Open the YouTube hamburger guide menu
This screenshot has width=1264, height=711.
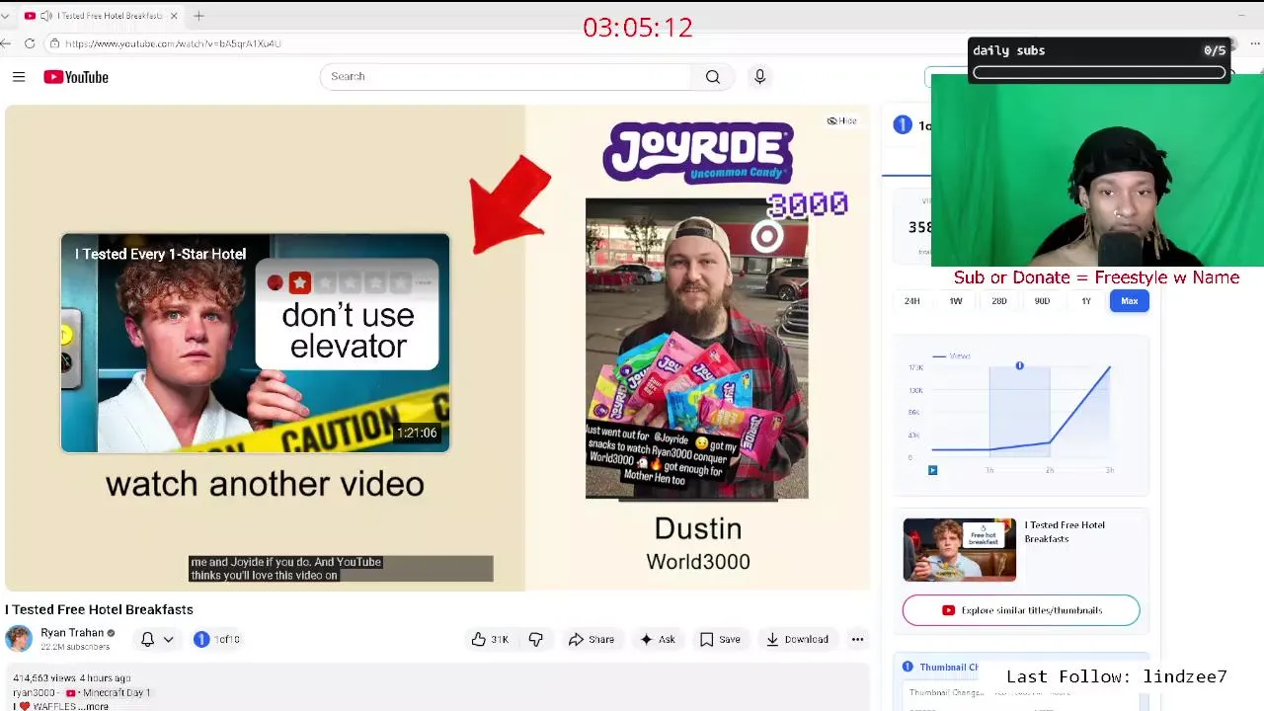coord(19,77)
